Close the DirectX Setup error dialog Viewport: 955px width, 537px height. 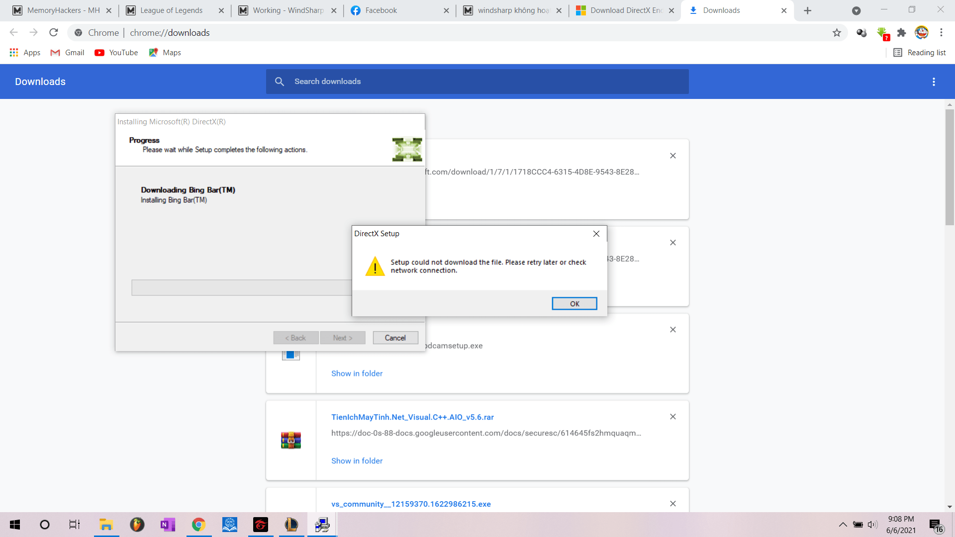pos(596,234)
